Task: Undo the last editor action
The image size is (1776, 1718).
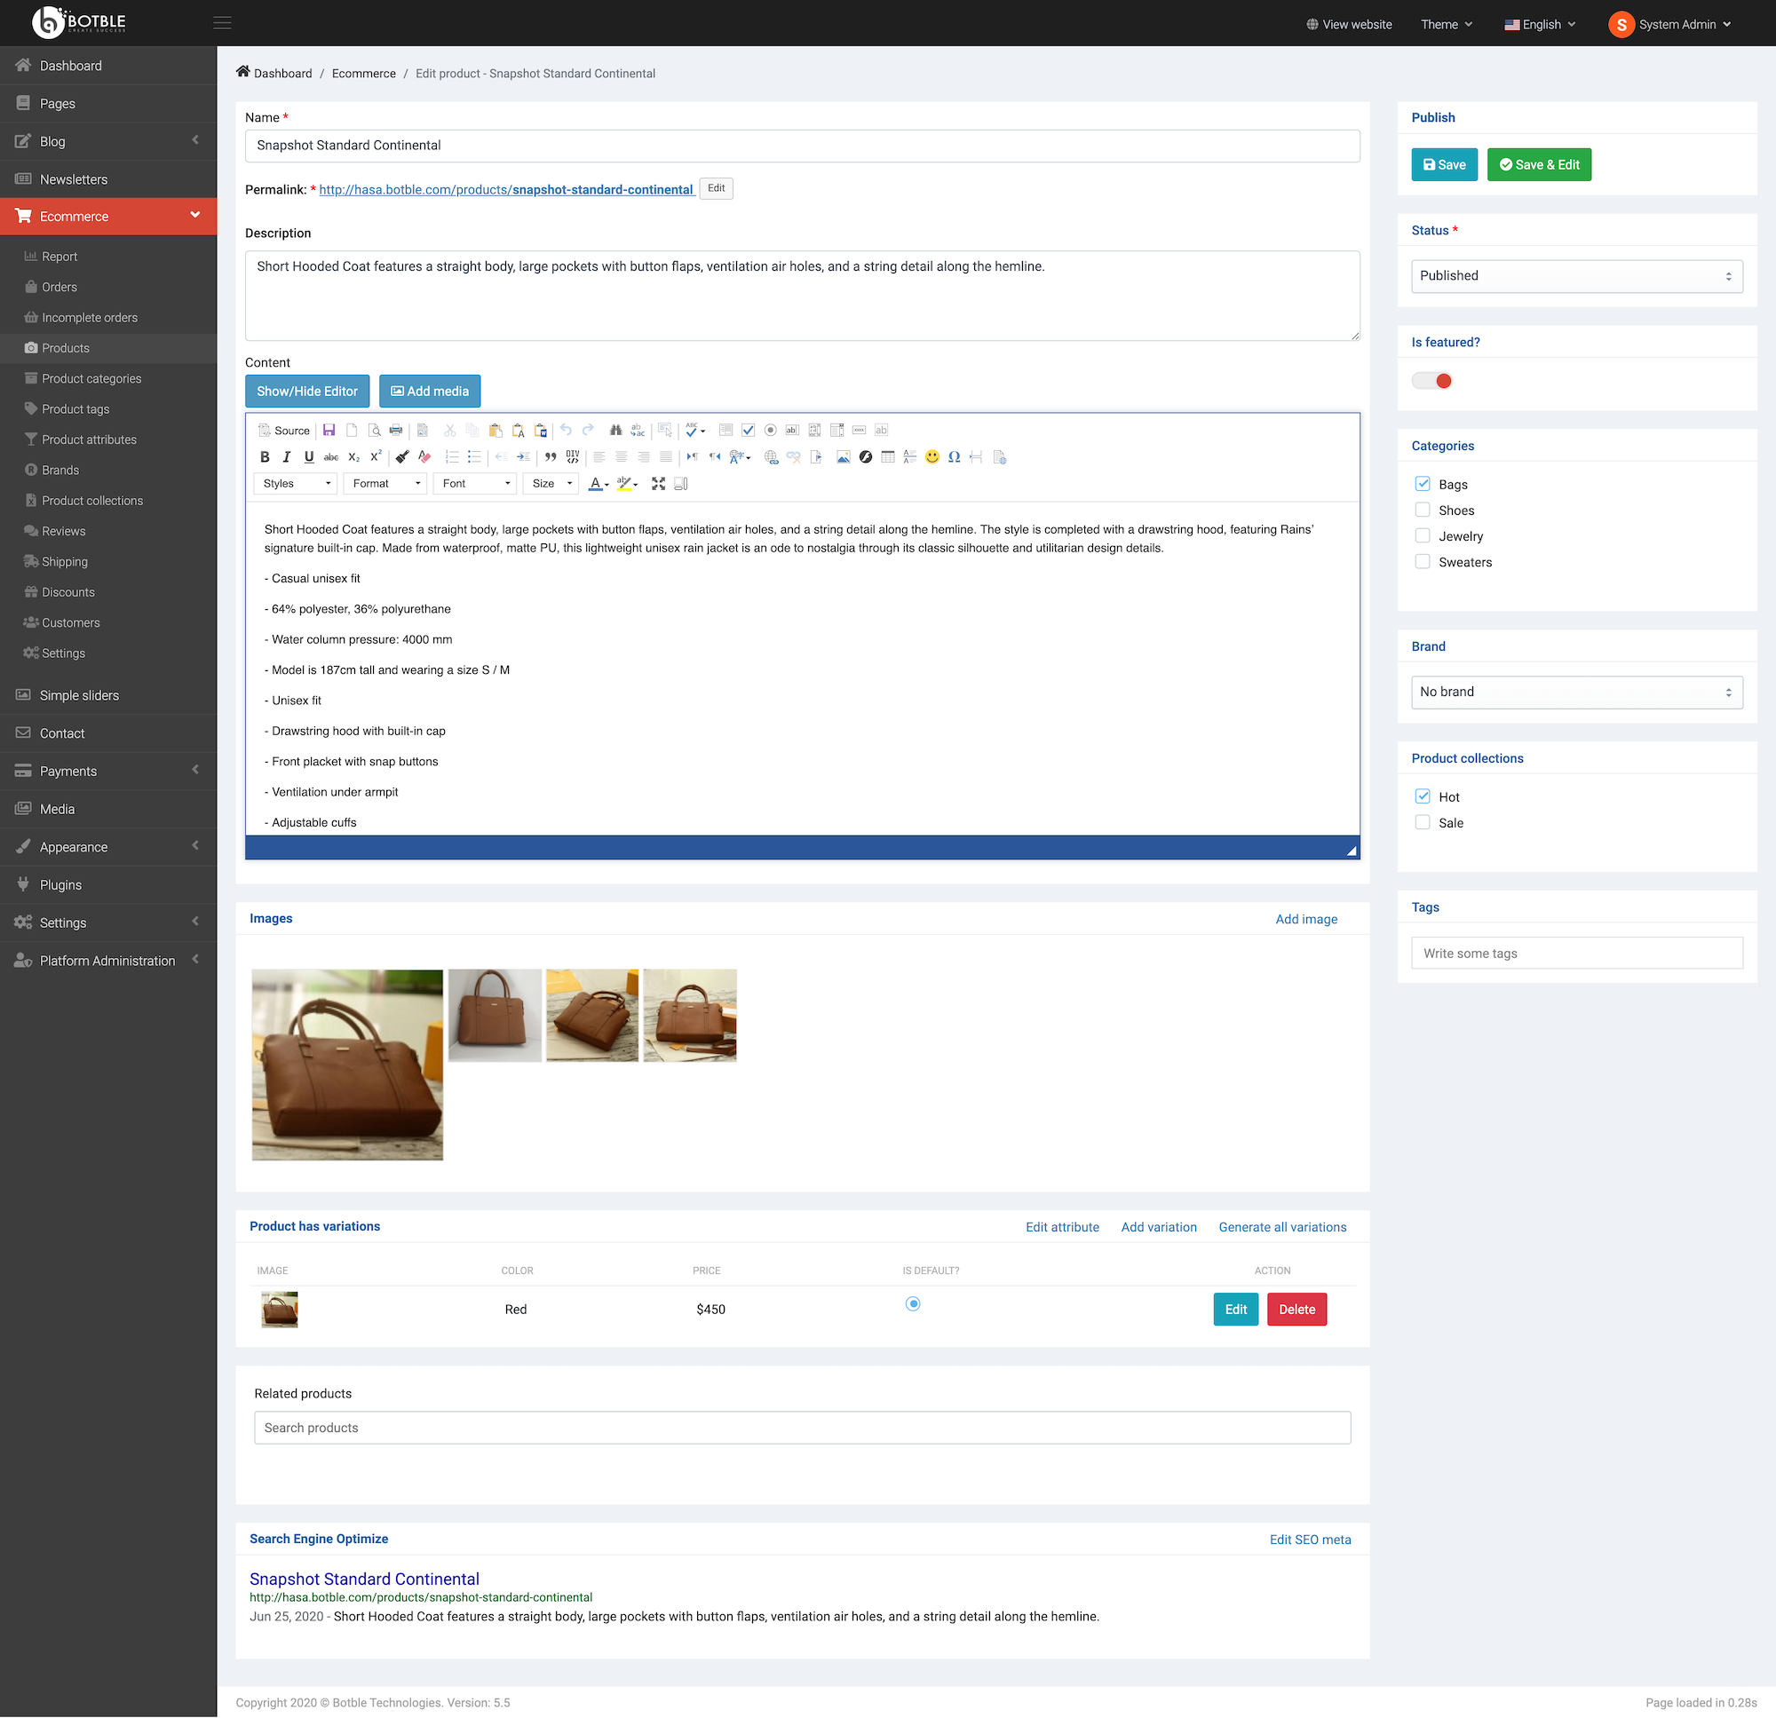Action: pos(566,431)
